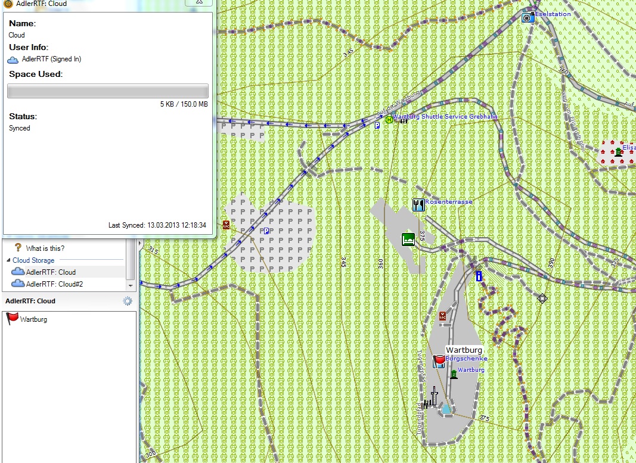Collapse the side panel with splitter arrow
Screen dimensions: 636x463
(x=140, y=244)
